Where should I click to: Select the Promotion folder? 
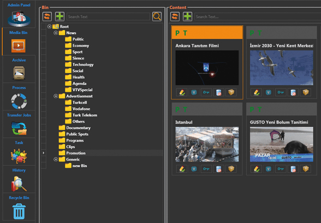point(72,153)
